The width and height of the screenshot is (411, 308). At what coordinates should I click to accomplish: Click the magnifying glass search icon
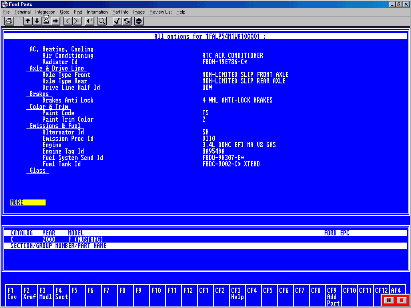click(x=102, y=21)
